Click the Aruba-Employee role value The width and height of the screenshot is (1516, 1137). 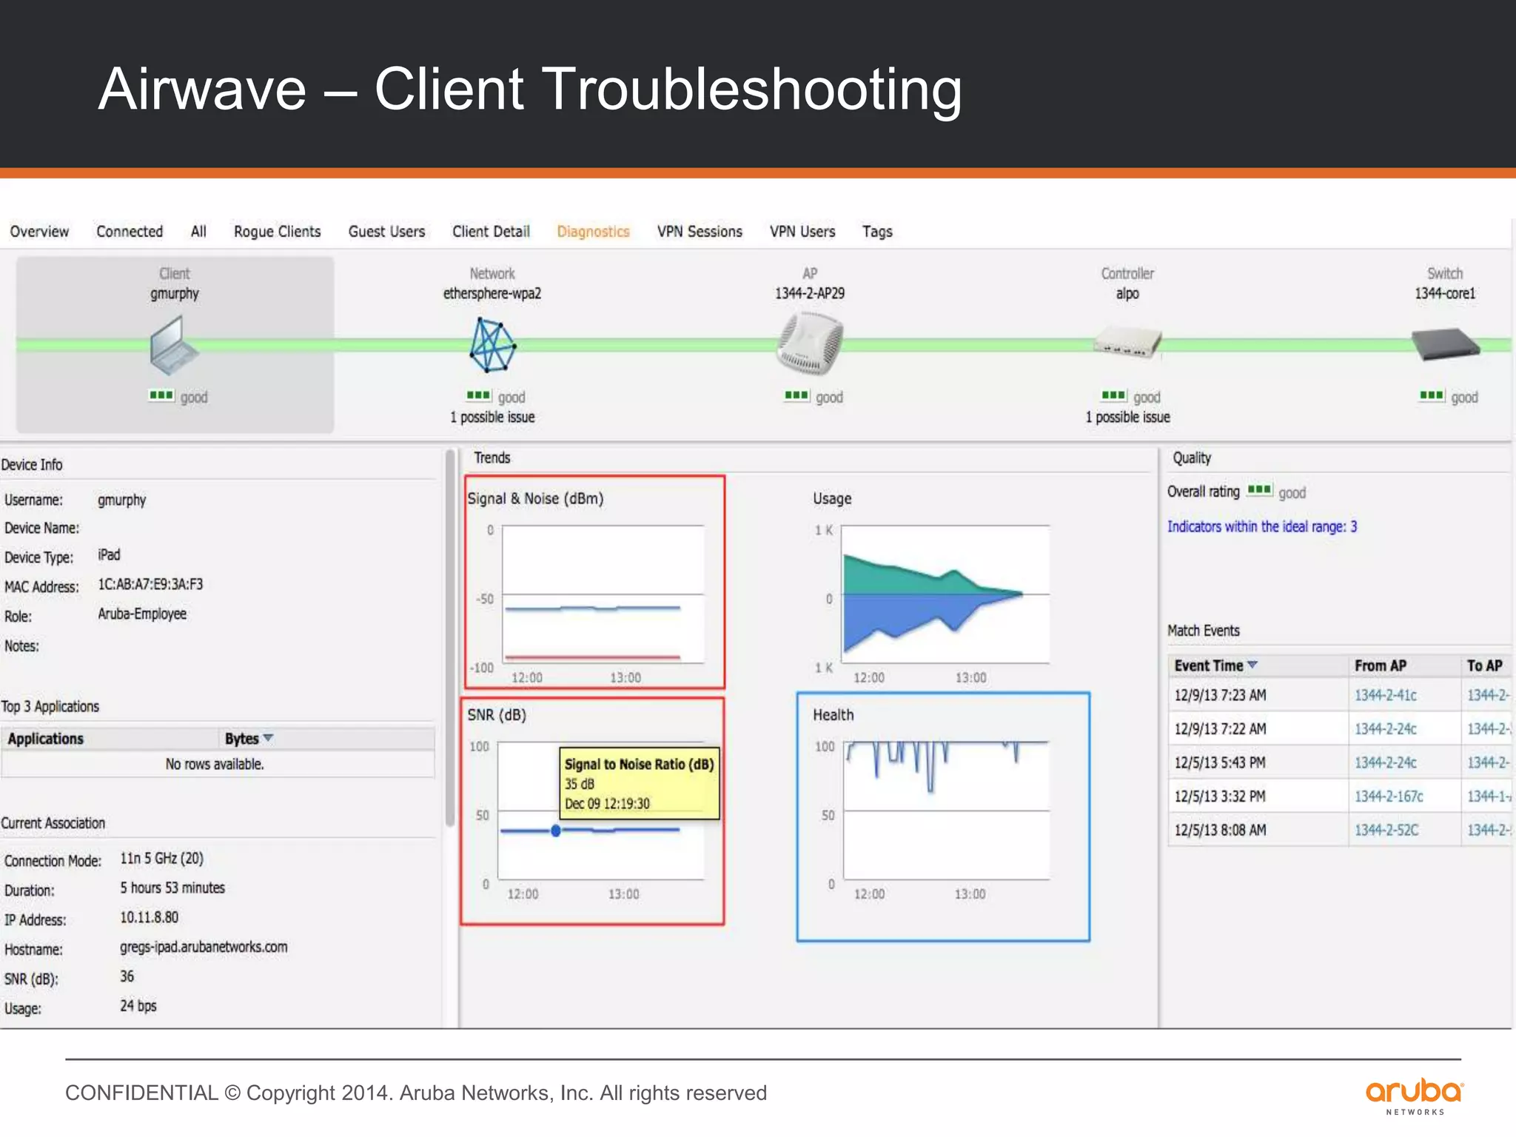[x=142, y=614]
